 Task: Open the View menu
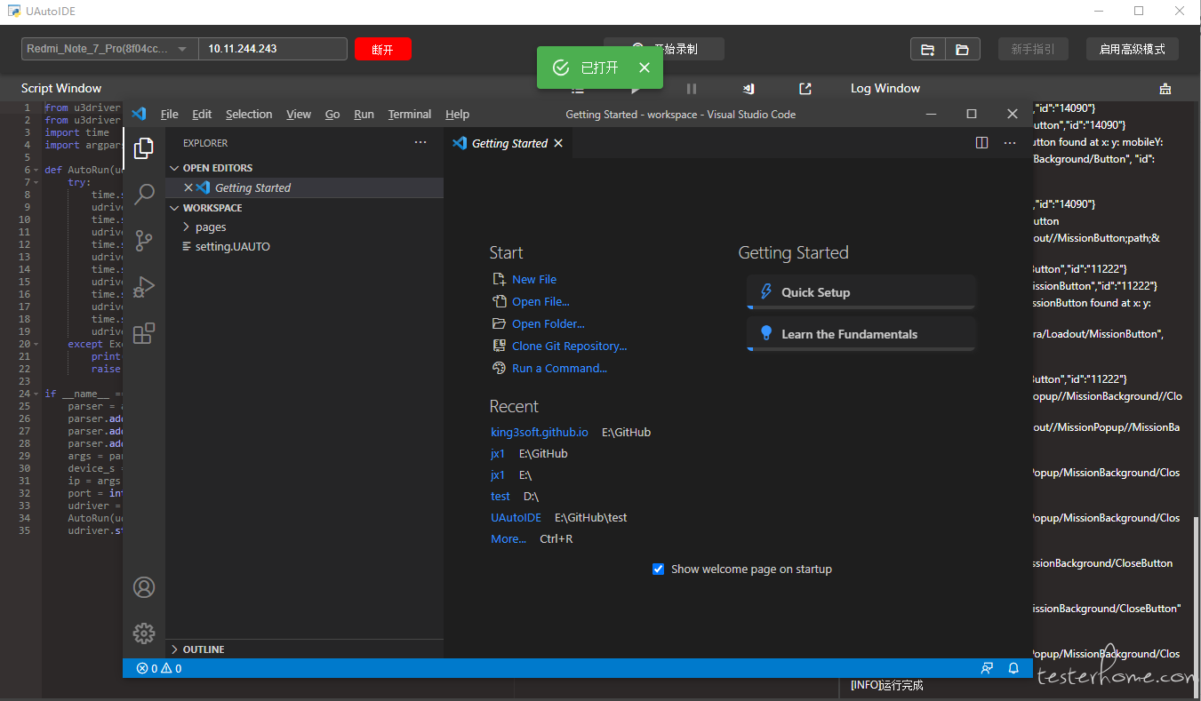tap(299, 114)
